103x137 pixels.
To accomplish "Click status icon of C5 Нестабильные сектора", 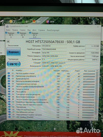I will 9,112.
